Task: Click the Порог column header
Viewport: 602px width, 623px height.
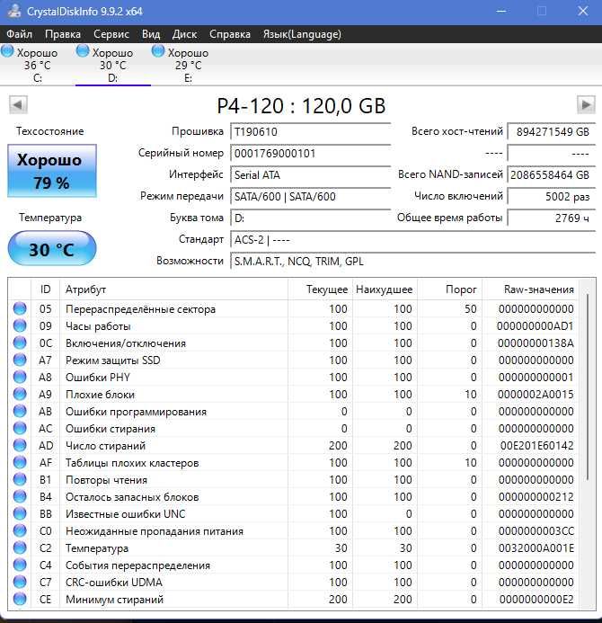Action: click(x=449, y=289)
